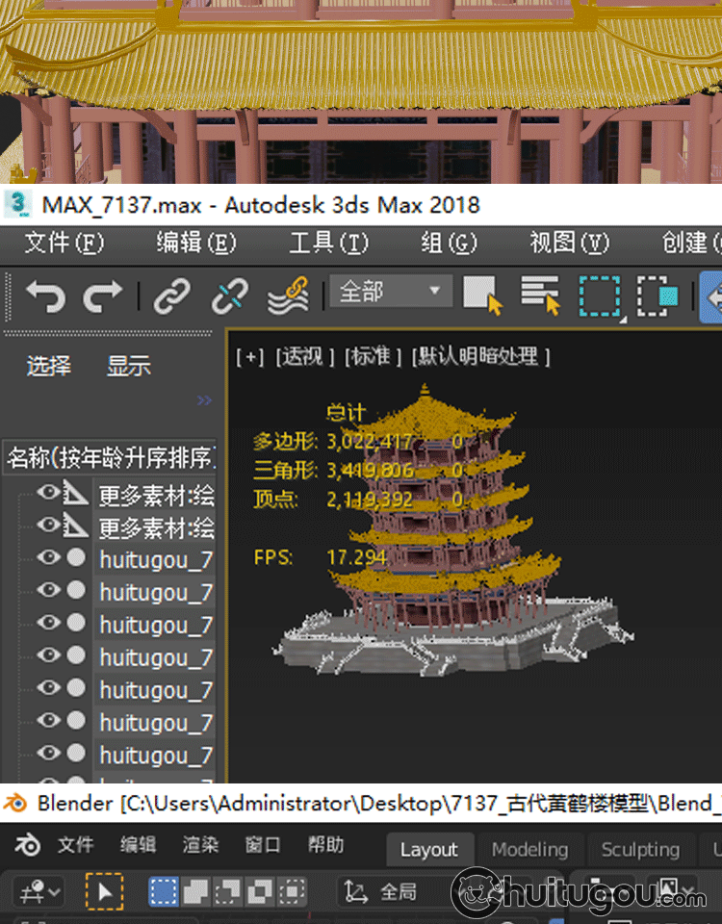Choose Blender's Intersect Selection mode icon
The height and width of the screenshot is (924, 722).
[x=293, y=891]
